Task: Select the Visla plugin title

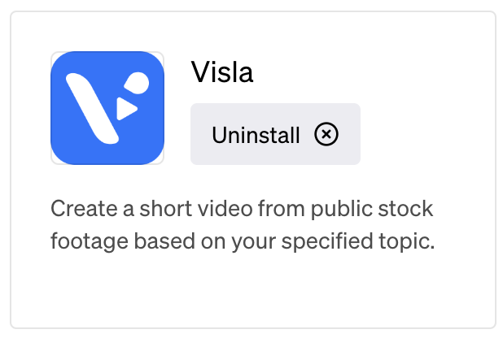Action: click(222, 72)
